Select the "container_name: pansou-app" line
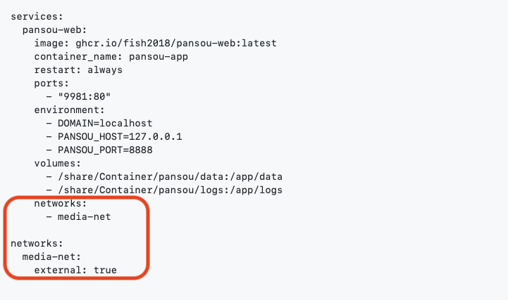508x300 pixels. pyautogui.click(x=111, y=56)
